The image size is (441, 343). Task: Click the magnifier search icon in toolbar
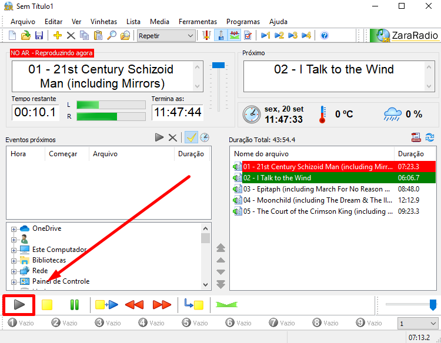(112, 36)
